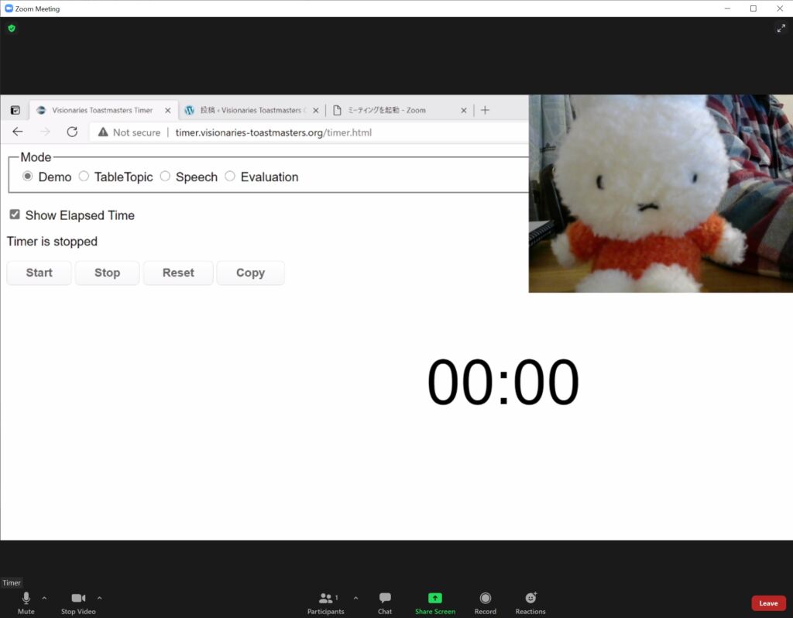Click the green Share Screen icon

[x=435, y=599]
